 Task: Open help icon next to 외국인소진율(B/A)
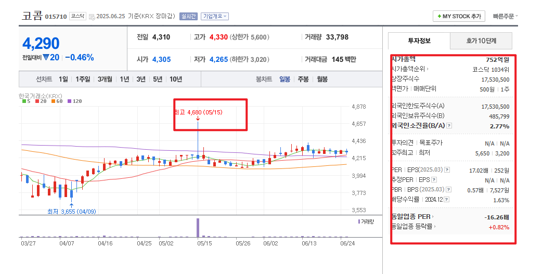click(x=449, y=126)
